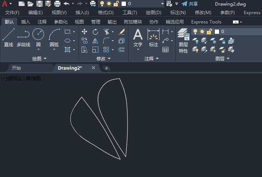Open the quick access layer dropdown list
Screen dimensions: 262x177
(162, 4)
